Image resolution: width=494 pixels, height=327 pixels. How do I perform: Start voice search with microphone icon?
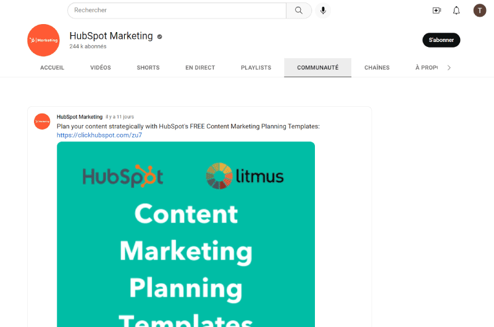point(323,10)
